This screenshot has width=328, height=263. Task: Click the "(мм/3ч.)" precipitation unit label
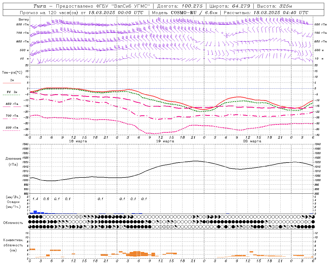[13, 197]
